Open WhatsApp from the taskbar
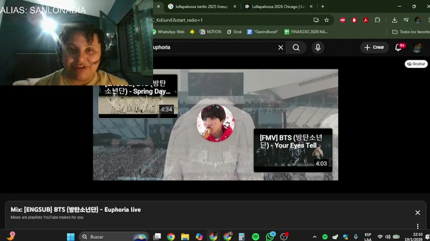Image resolution: width=430 pixels, height=241 pixels. [x=270, y=237]
